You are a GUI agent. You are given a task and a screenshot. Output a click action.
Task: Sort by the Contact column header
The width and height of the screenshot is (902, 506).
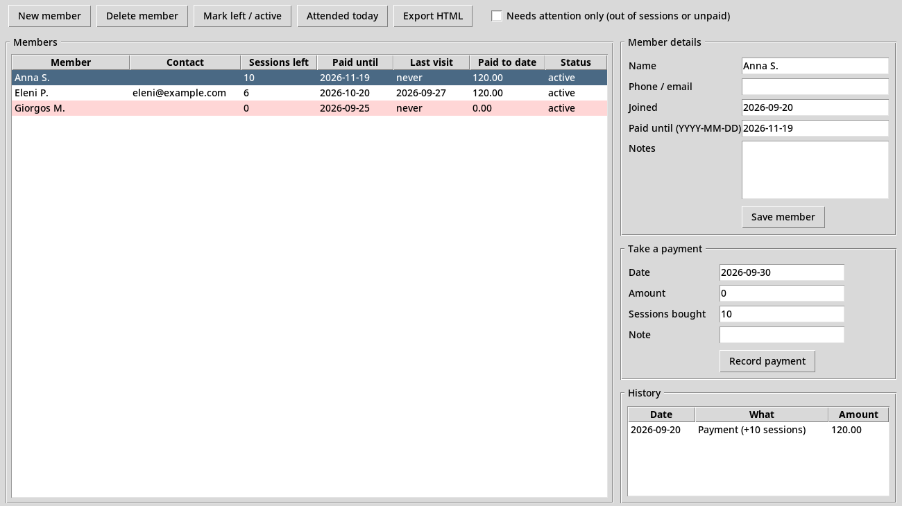(x=185, y=62)
